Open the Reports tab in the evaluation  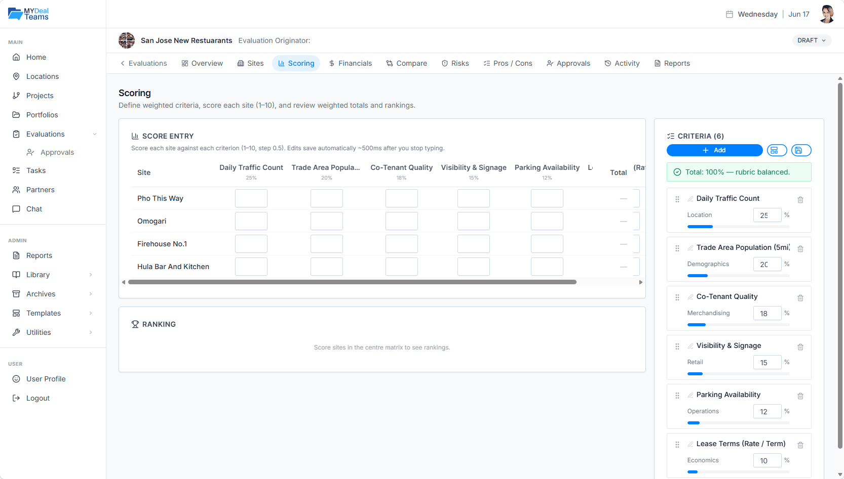(672, 63)
